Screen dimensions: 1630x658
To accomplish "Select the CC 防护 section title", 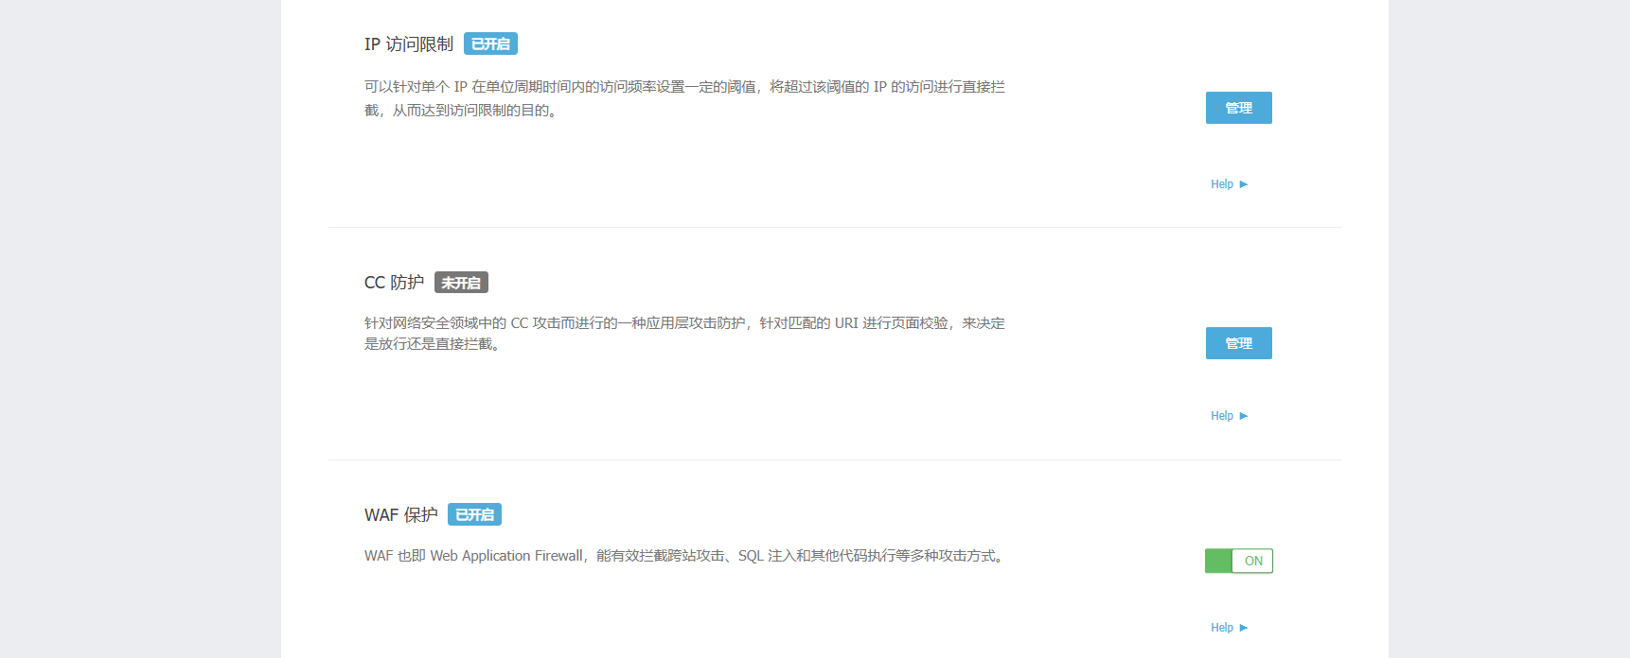I will click(394, 283).
